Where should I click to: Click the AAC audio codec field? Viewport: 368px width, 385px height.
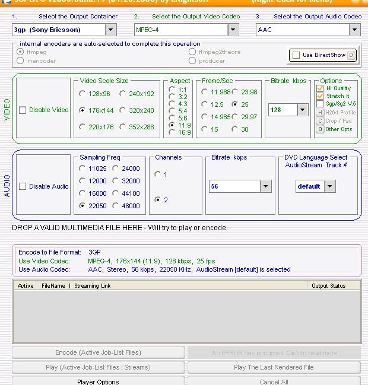pyautogui.click(x=303, y=30)
